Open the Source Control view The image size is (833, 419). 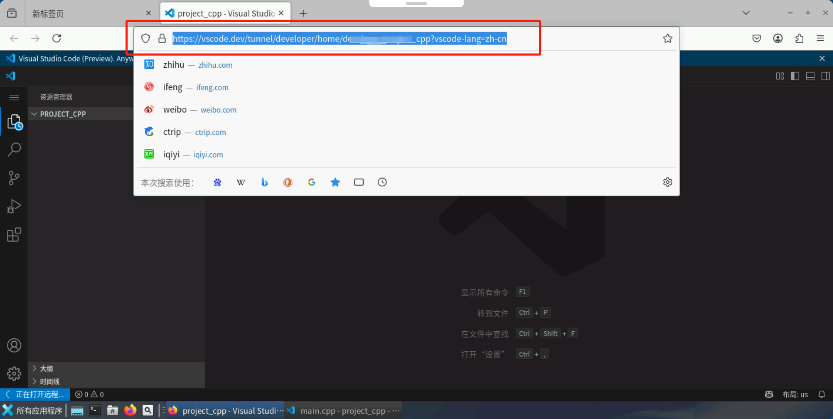14,178
